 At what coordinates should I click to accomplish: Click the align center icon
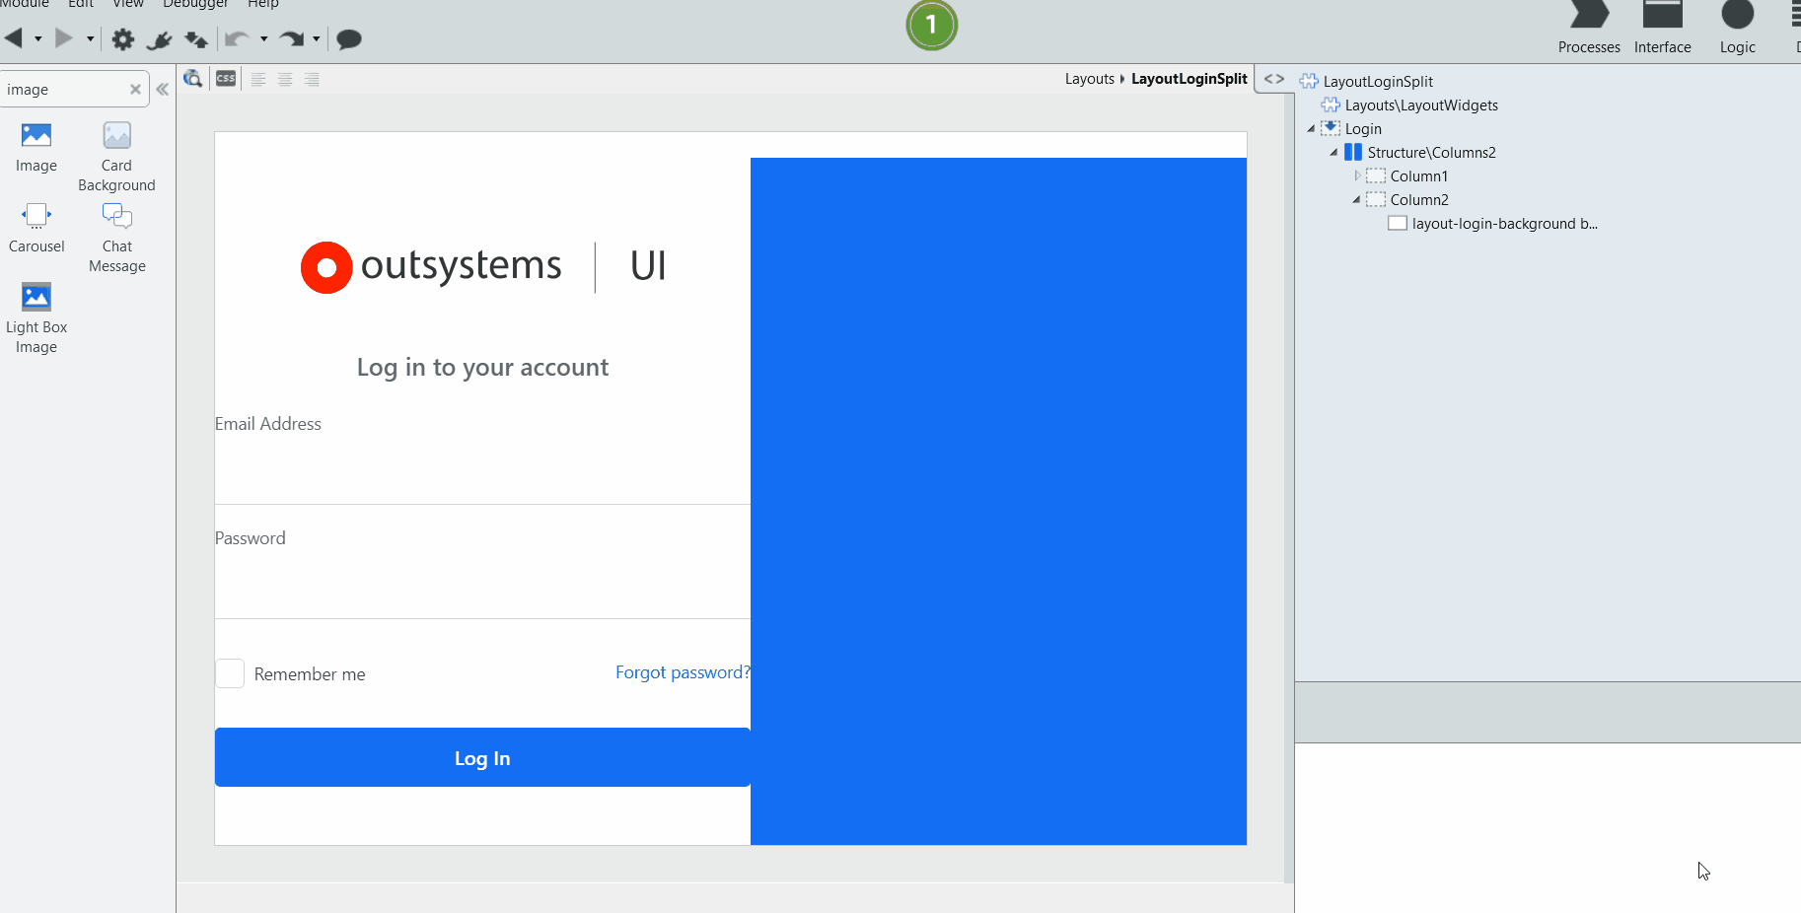285,79
